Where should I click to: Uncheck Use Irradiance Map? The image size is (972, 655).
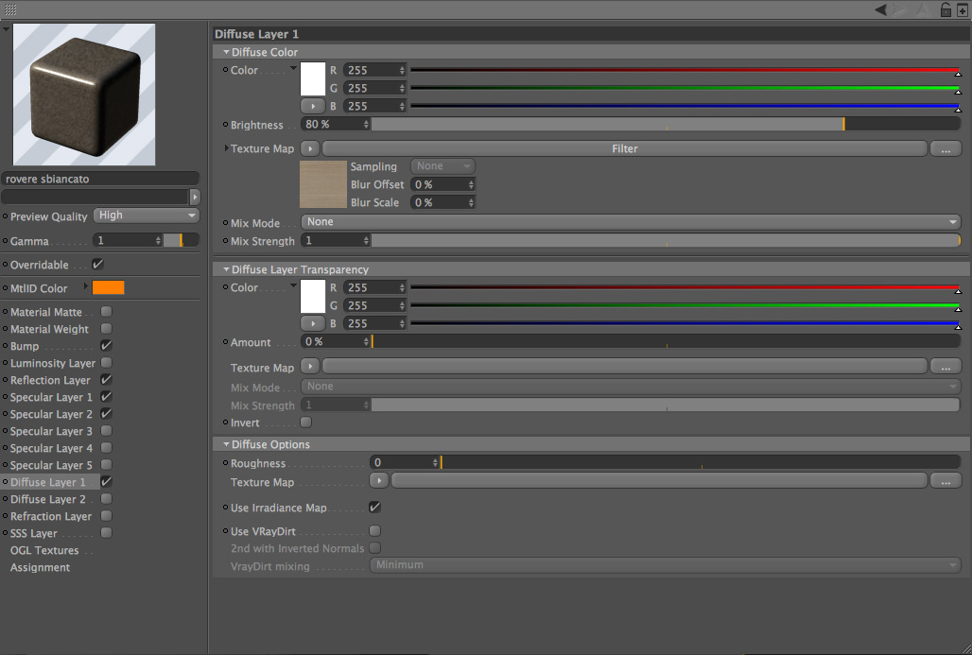(x=375, y=507)
